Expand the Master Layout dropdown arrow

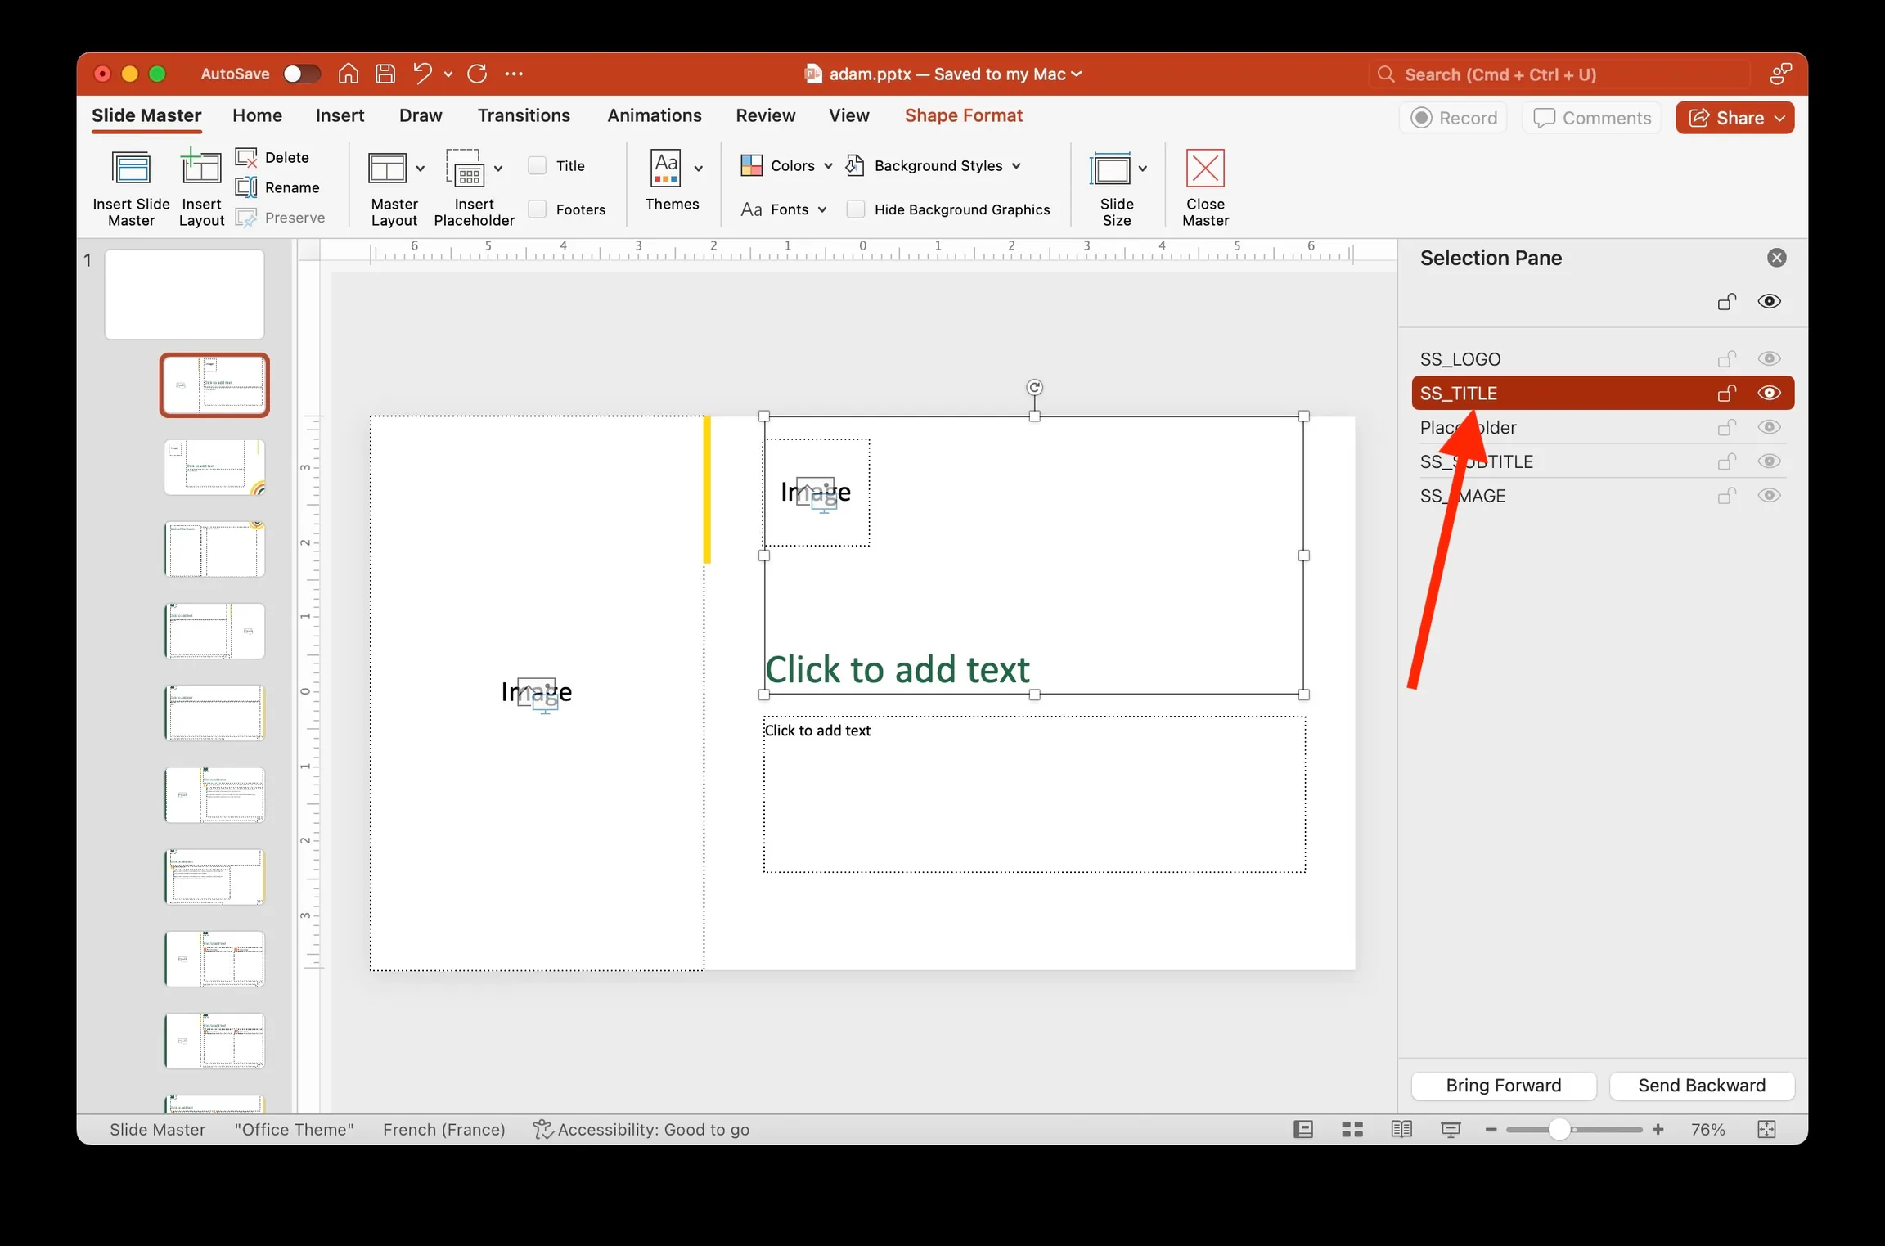pos(420,169)
